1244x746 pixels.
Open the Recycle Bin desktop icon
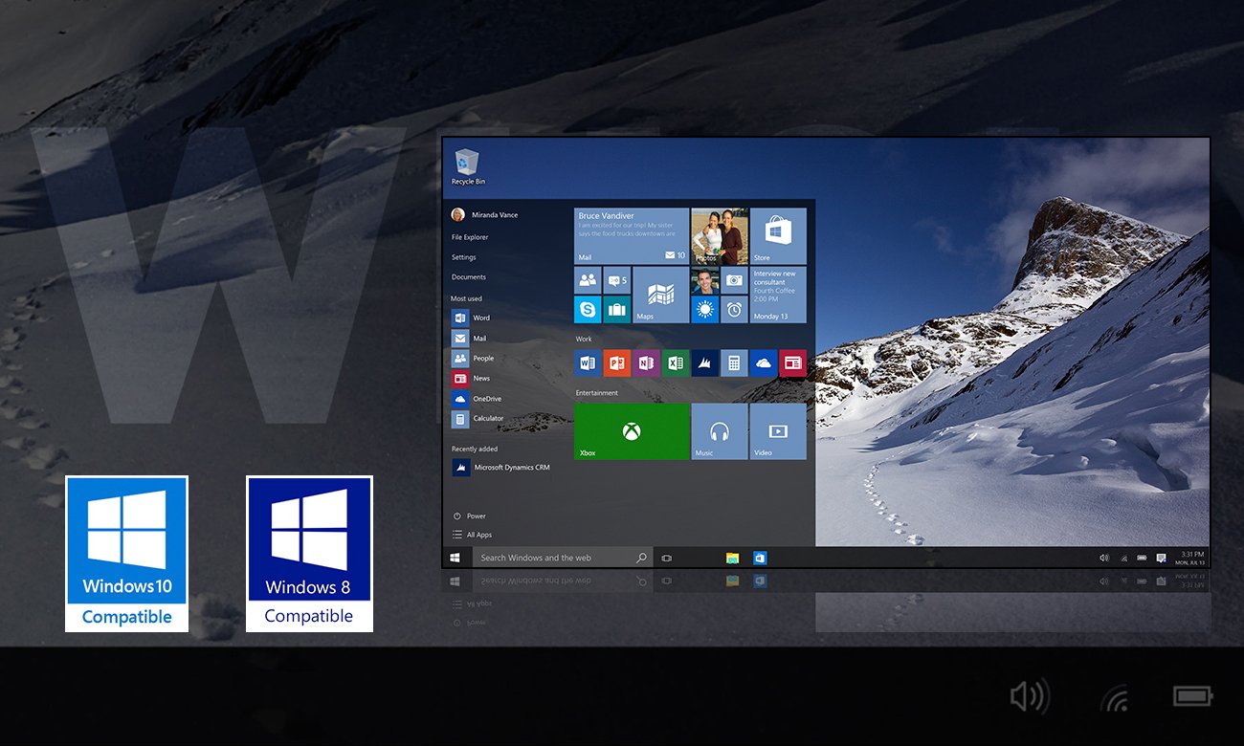468,166
